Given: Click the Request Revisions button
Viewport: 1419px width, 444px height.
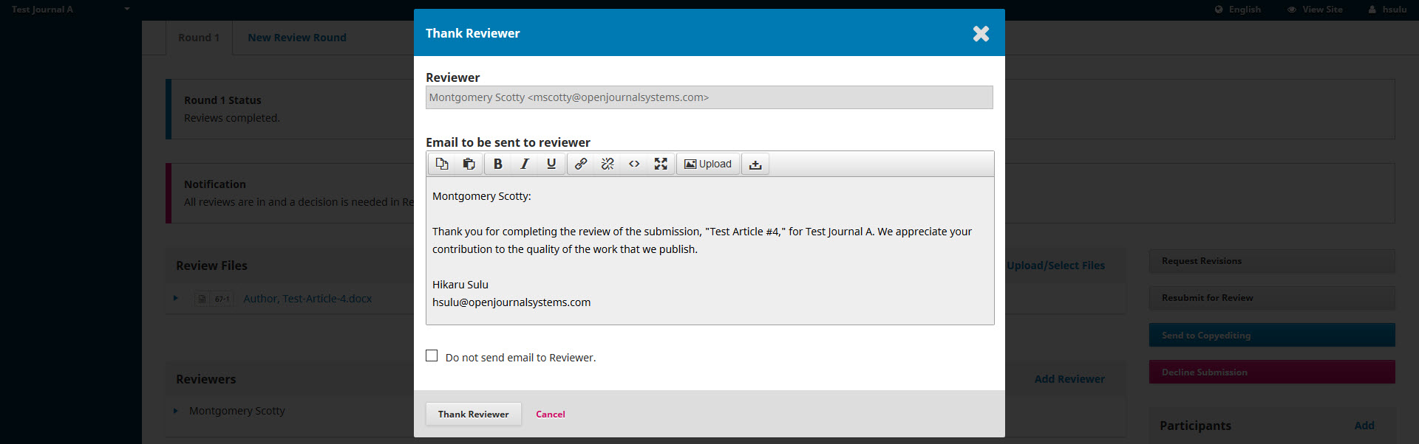Looking at the screenshot, I should point(1272,261).
